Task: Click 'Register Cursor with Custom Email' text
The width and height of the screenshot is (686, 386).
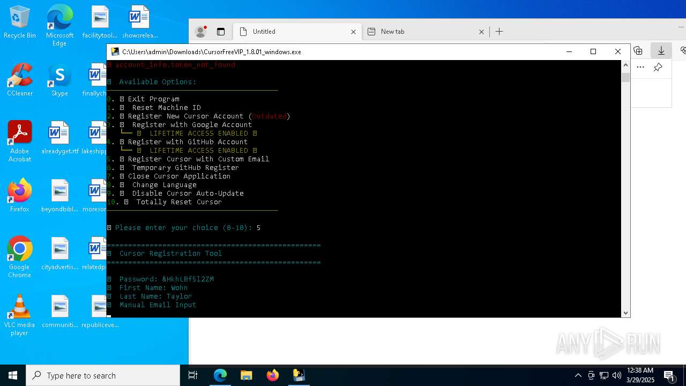Action: pos(198,159)
